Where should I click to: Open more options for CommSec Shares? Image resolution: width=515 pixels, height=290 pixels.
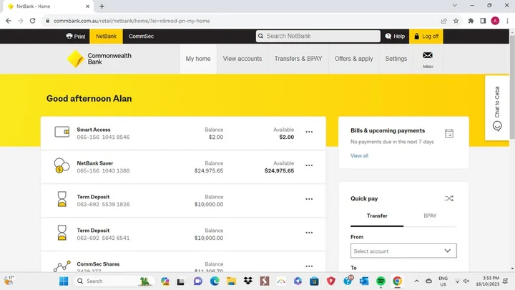[309, 266]
